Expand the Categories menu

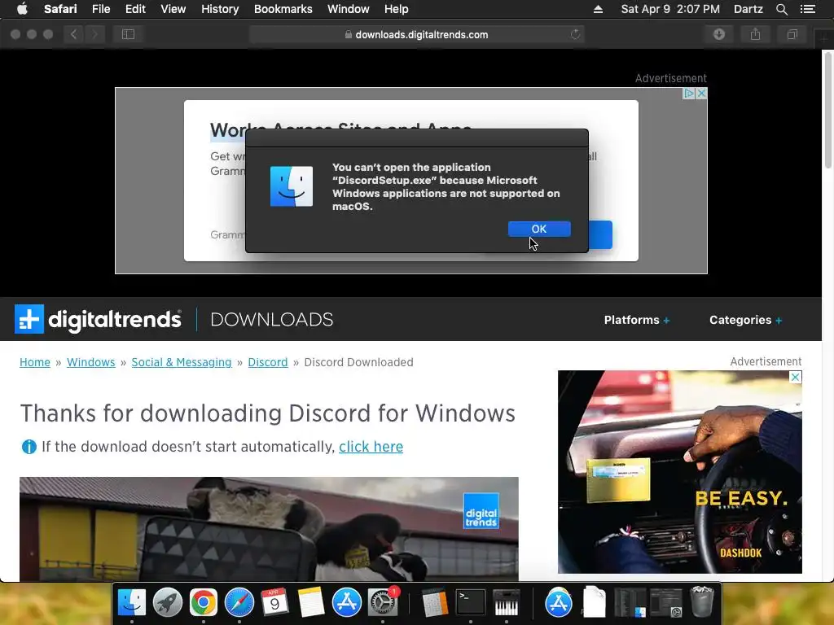[745, 320]
